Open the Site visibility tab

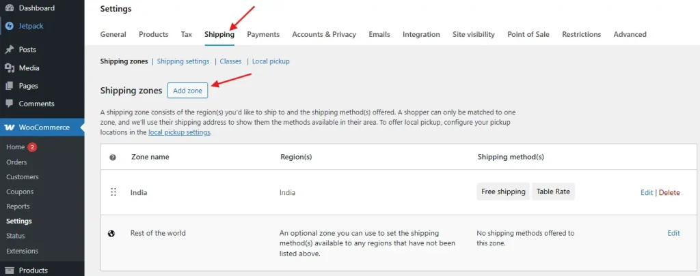click(474, 34)
